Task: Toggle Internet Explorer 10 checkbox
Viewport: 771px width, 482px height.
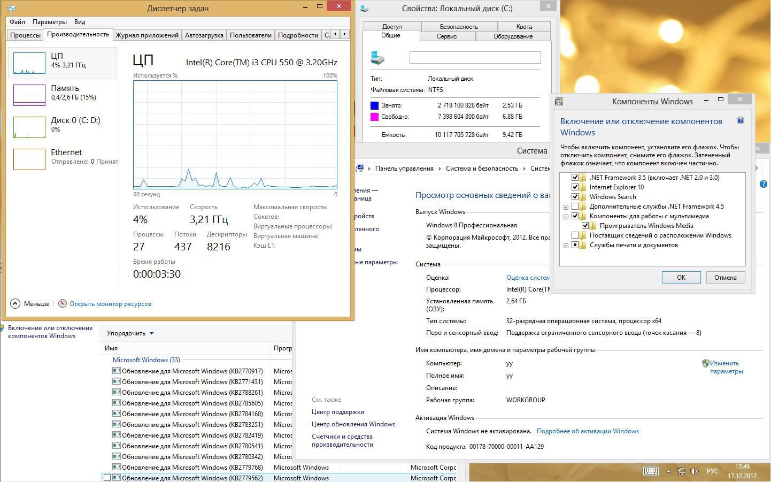Action: 575,187
